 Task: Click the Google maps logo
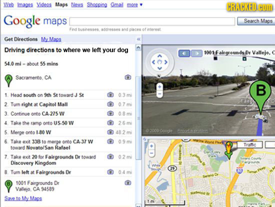(35, 21)
